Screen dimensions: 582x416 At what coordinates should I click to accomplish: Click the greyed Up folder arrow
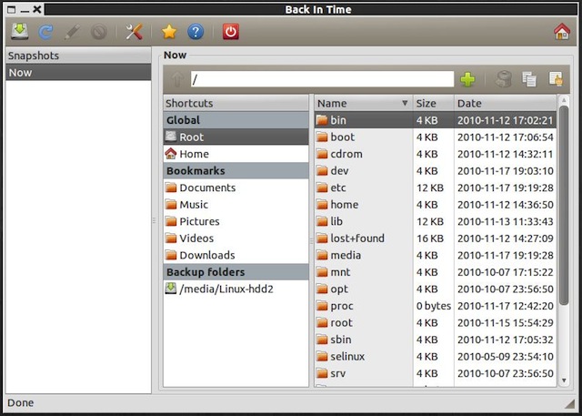(177, 79)
